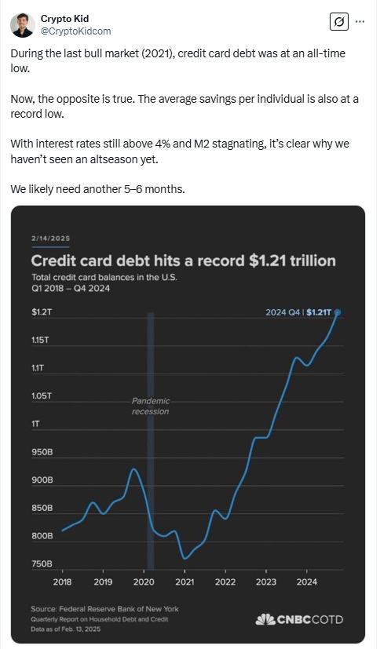Click the 2024 Q4 $1.21T annotation

[x=298, y=312]
